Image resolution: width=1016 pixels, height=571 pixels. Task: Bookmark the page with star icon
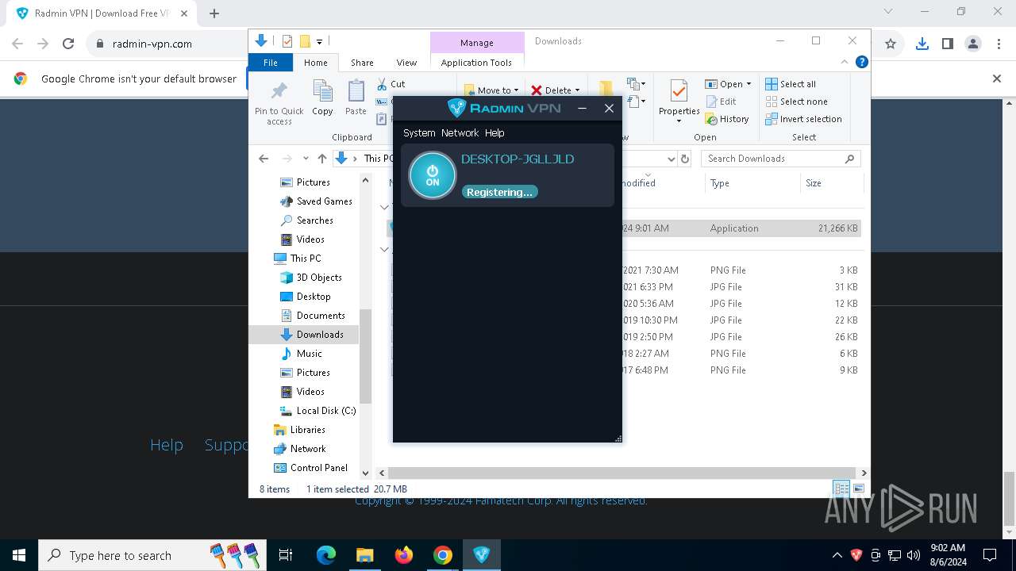coord(891,44)
